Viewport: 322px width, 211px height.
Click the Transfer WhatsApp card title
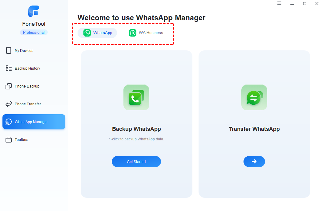[254, 129]
